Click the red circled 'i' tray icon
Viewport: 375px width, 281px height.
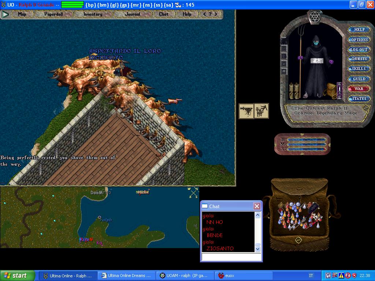click(348, 276)
